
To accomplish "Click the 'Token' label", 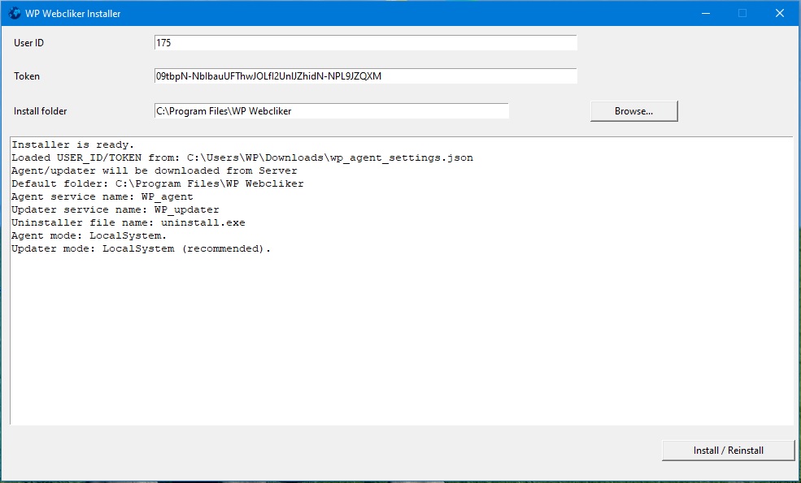I will tap(27, 76).
